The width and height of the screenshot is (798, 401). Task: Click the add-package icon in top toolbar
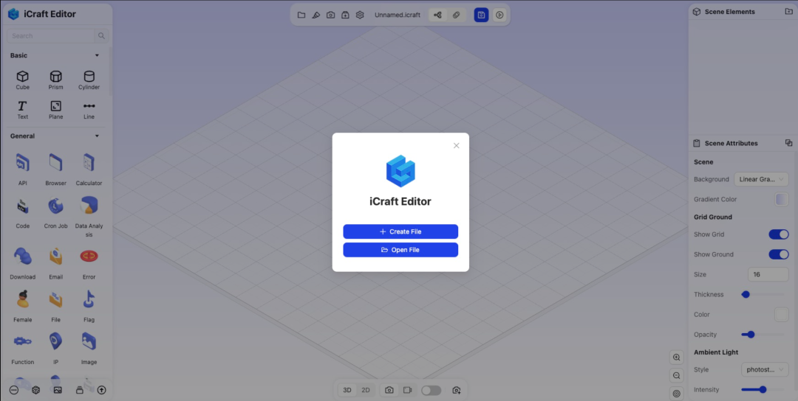pos(345,15)
